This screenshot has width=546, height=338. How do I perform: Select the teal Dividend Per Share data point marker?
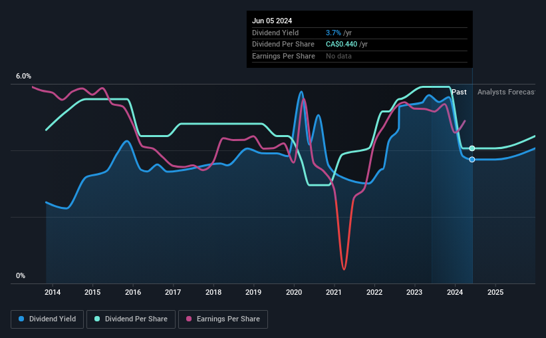472,148
